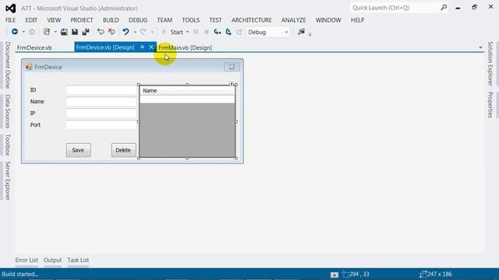499x280 pixels.
Task: Click the Step Into debug icon
Action: pyautogui.click(x=218, y=32)
